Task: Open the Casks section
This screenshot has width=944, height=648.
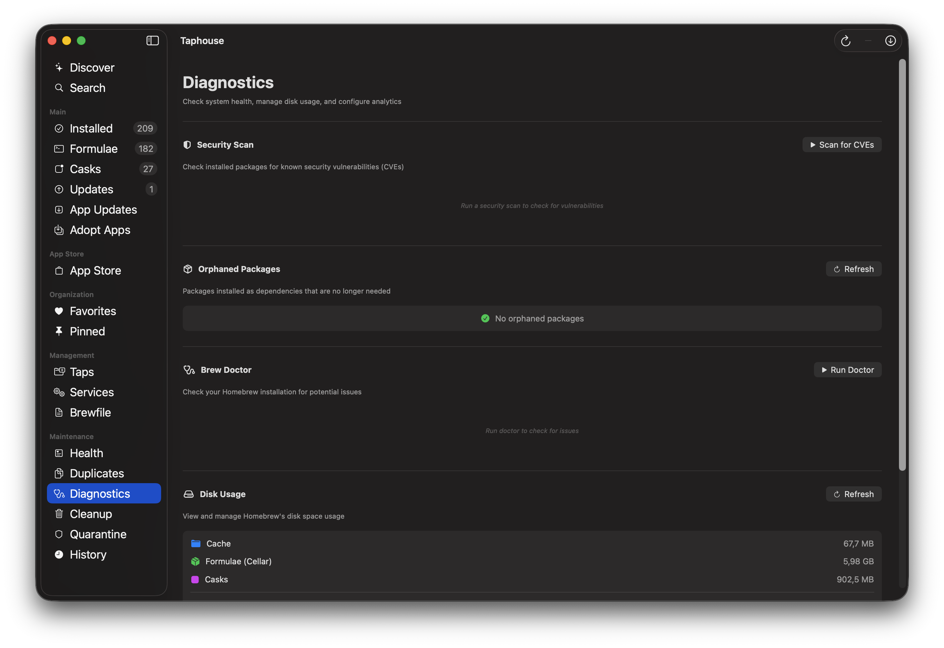Action: coord(85,169)
